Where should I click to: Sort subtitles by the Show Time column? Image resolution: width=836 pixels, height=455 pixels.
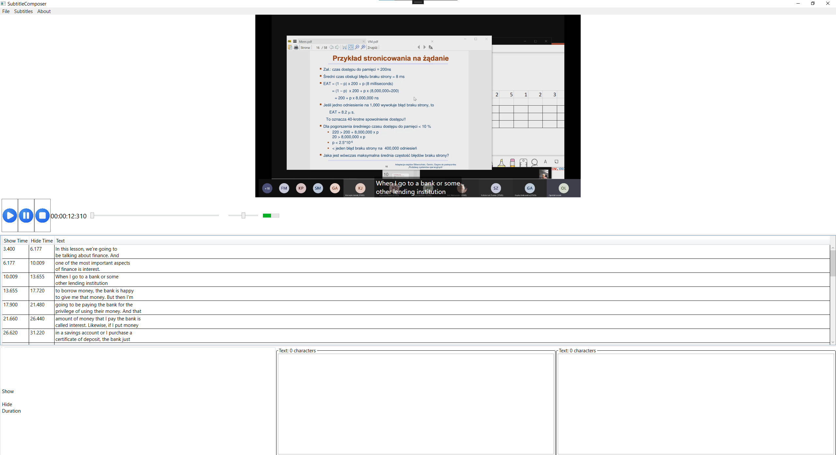(x=15, y=241)
